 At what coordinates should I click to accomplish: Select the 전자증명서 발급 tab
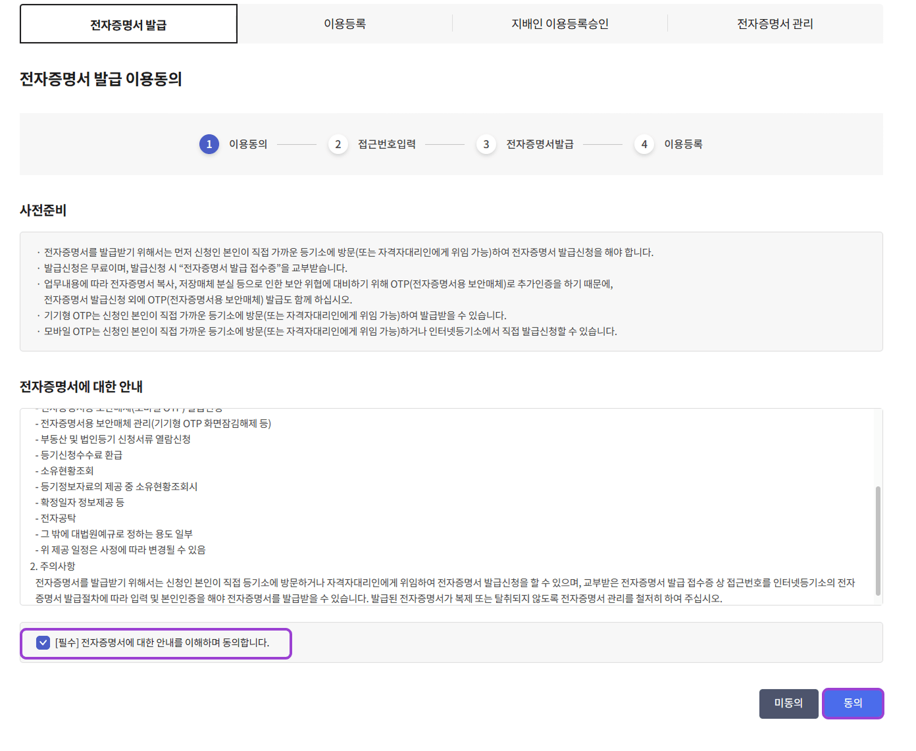pos(128,24)
